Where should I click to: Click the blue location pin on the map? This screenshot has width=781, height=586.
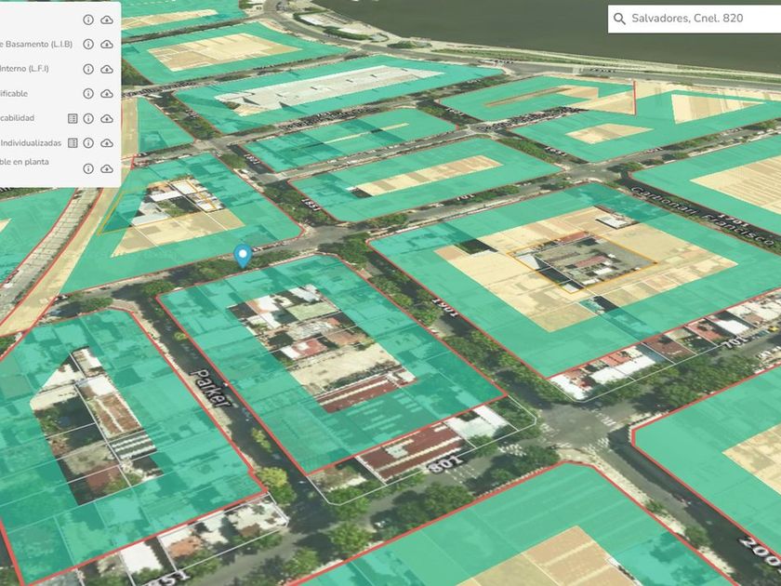(x=243, y=256)
